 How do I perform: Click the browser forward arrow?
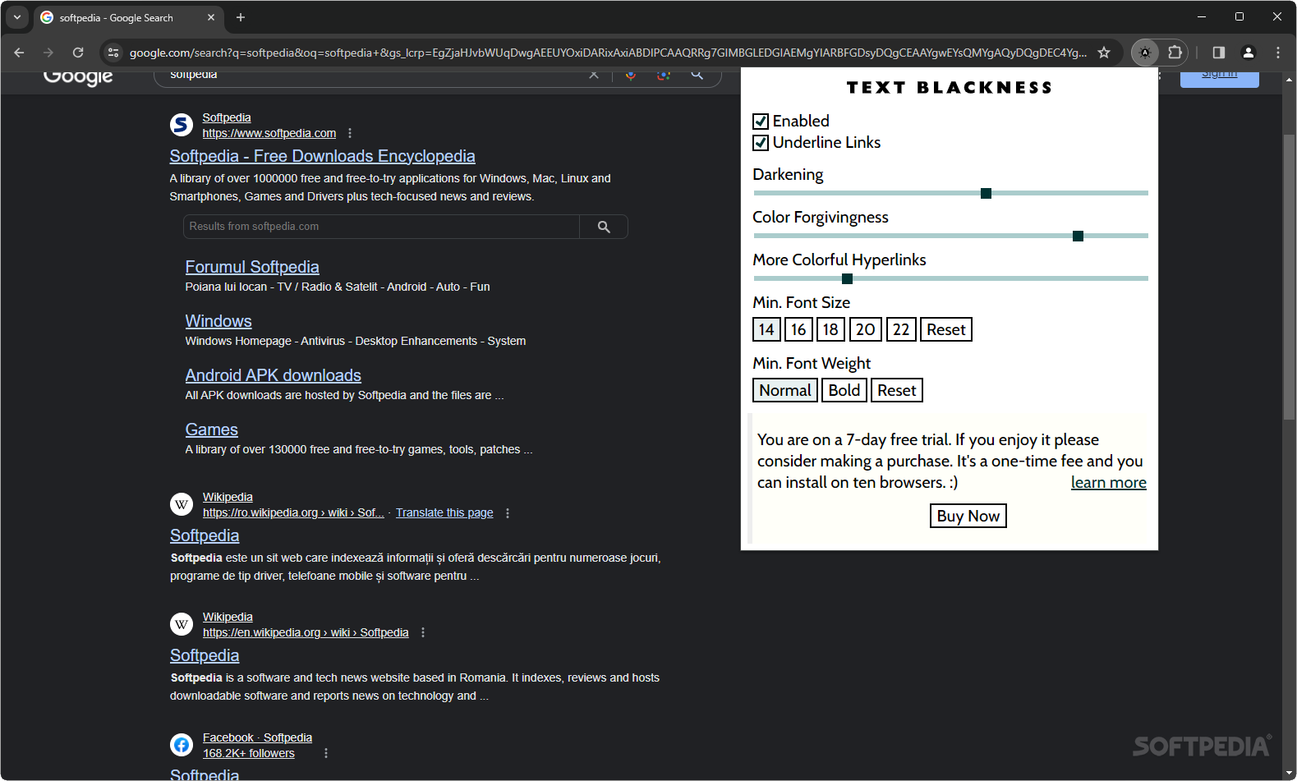(48, 53)
